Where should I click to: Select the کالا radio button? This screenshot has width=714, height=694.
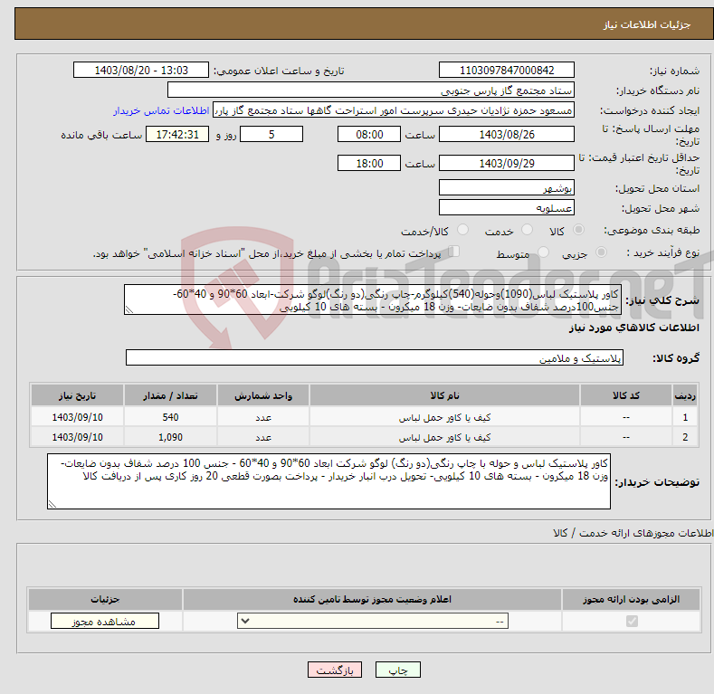tap(578, 230)
